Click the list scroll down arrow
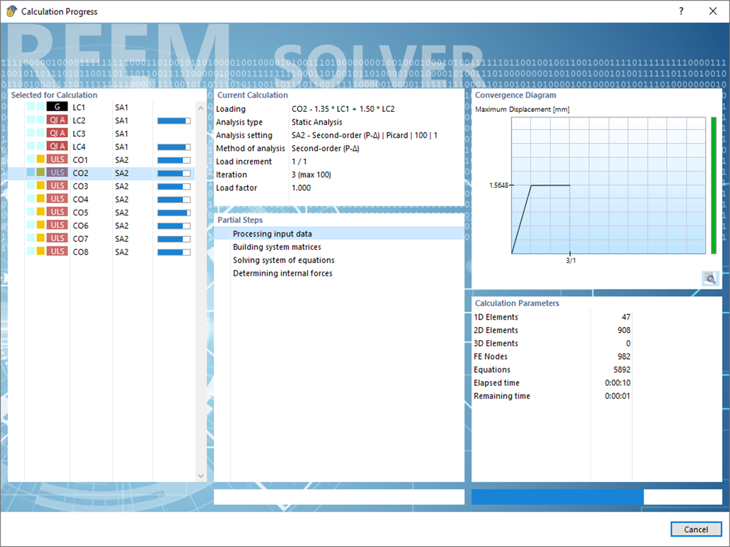The image size is (730, 547). point(201,476)
